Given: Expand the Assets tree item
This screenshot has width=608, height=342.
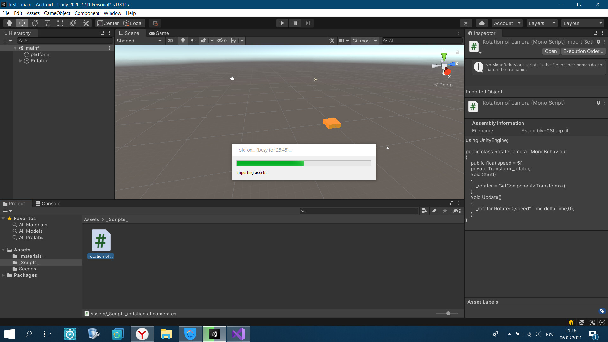Looking at the screenshot, I should [x=3, y=249].
